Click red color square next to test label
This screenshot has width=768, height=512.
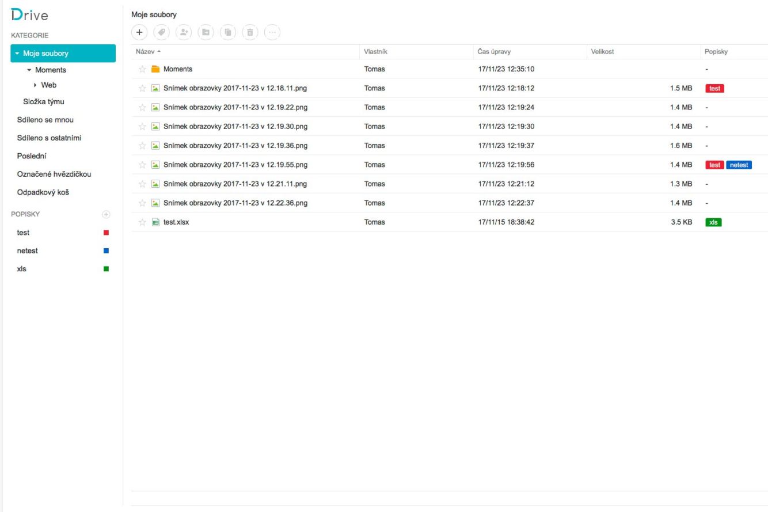point(106,233)
